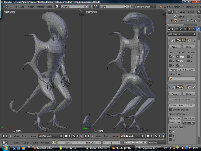Add a new scene with plus
This screenshot has width=201, height=151.
point(125,7)
